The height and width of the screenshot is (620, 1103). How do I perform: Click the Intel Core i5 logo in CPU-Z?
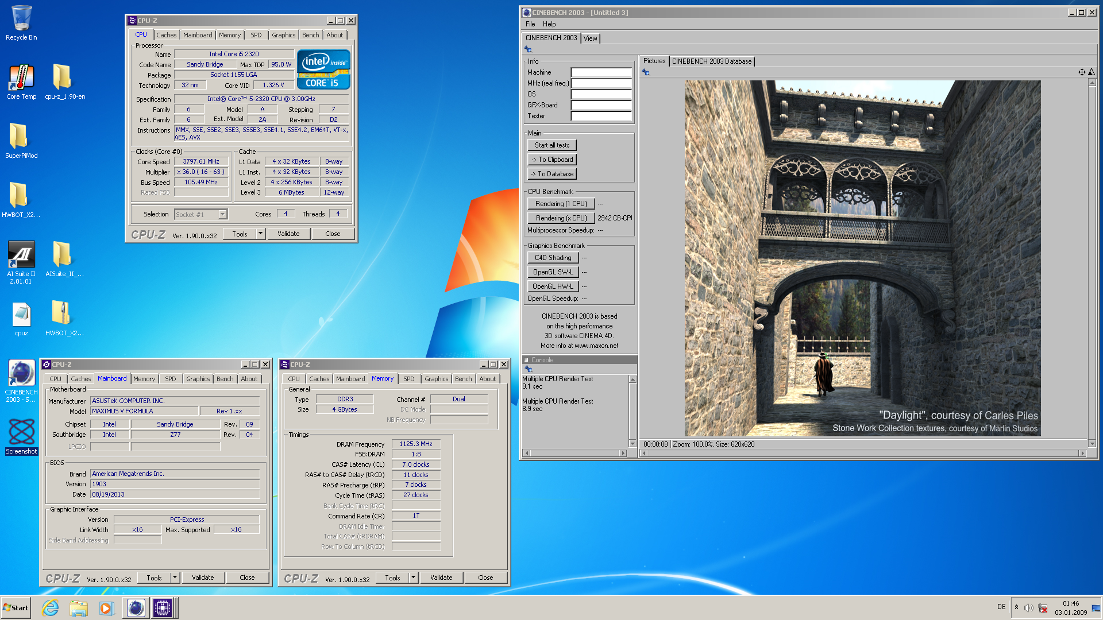[323, 69]
